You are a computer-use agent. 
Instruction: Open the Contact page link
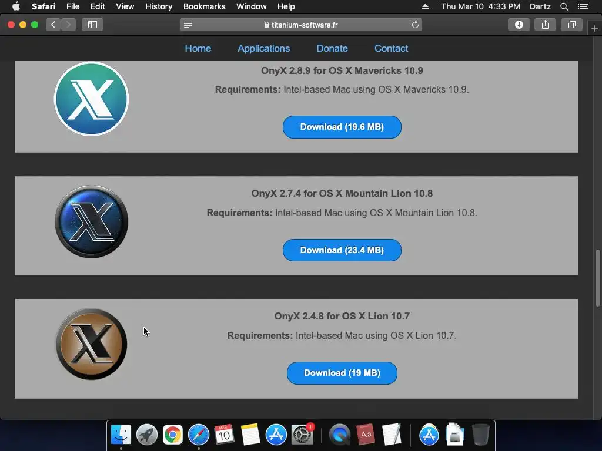(x=391, y=48)
